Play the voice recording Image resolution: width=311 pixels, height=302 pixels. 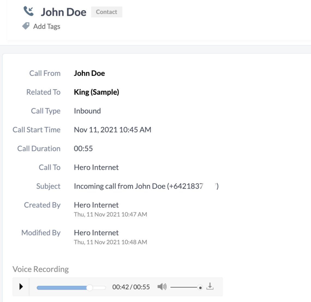click(21, 287)
